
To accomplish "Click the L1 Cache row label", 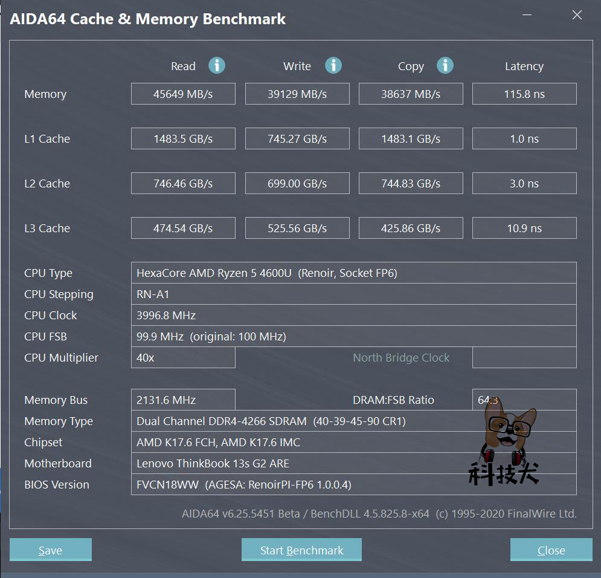I will 47,138.
